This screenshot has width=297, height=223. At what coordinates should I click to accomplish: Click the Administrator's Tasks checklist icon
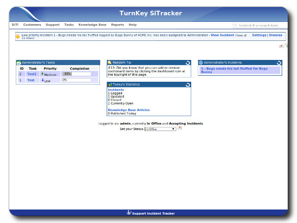click(x=19, y=62)
